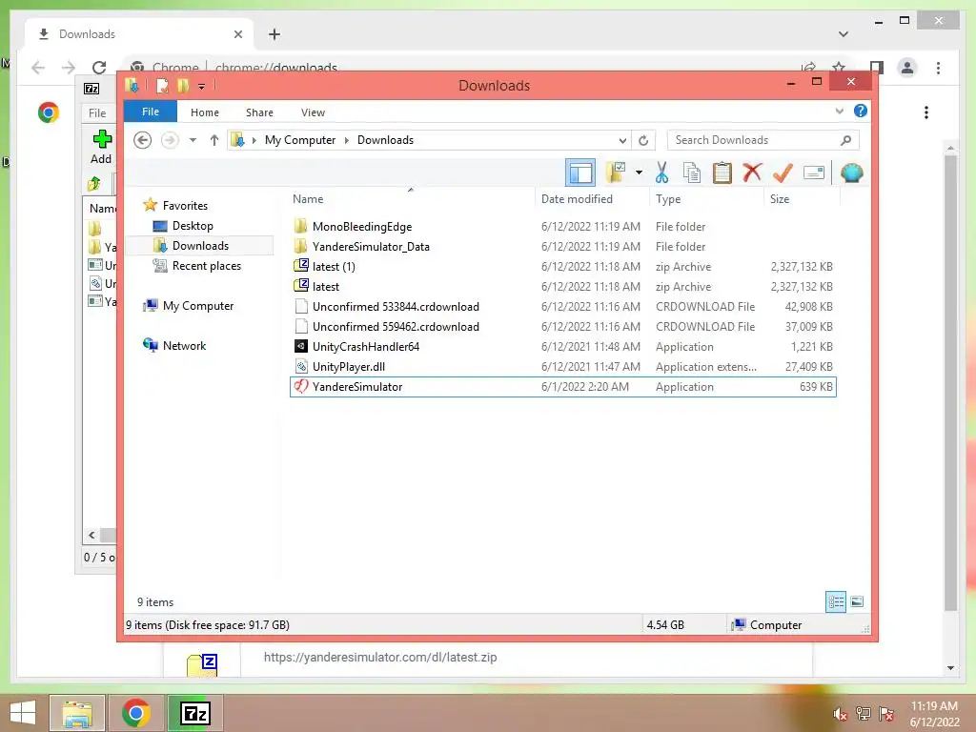Switch to Details view button
The height and width of the screenshot is (732, 976).
(x=835, y=601)
